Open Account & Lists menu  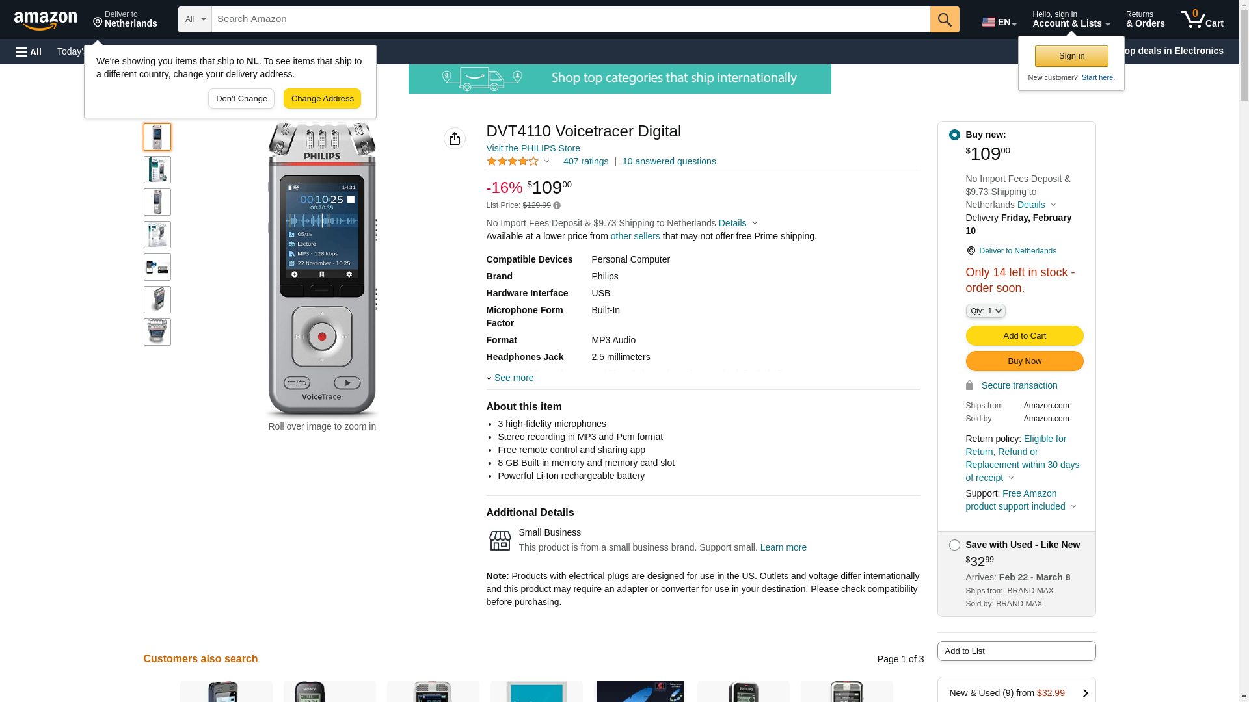pyautogui.click(x=1070, y=19)
